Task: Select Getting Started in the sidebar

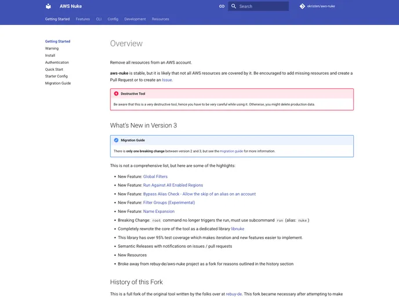Action: pos(57,41)
